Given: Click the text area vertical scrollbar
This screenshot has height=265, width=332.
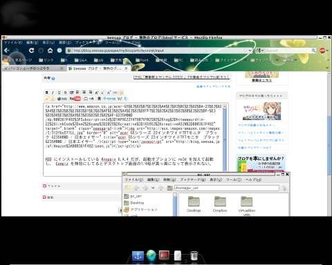Looking at the screenshot, I should (x=225, y=139).
